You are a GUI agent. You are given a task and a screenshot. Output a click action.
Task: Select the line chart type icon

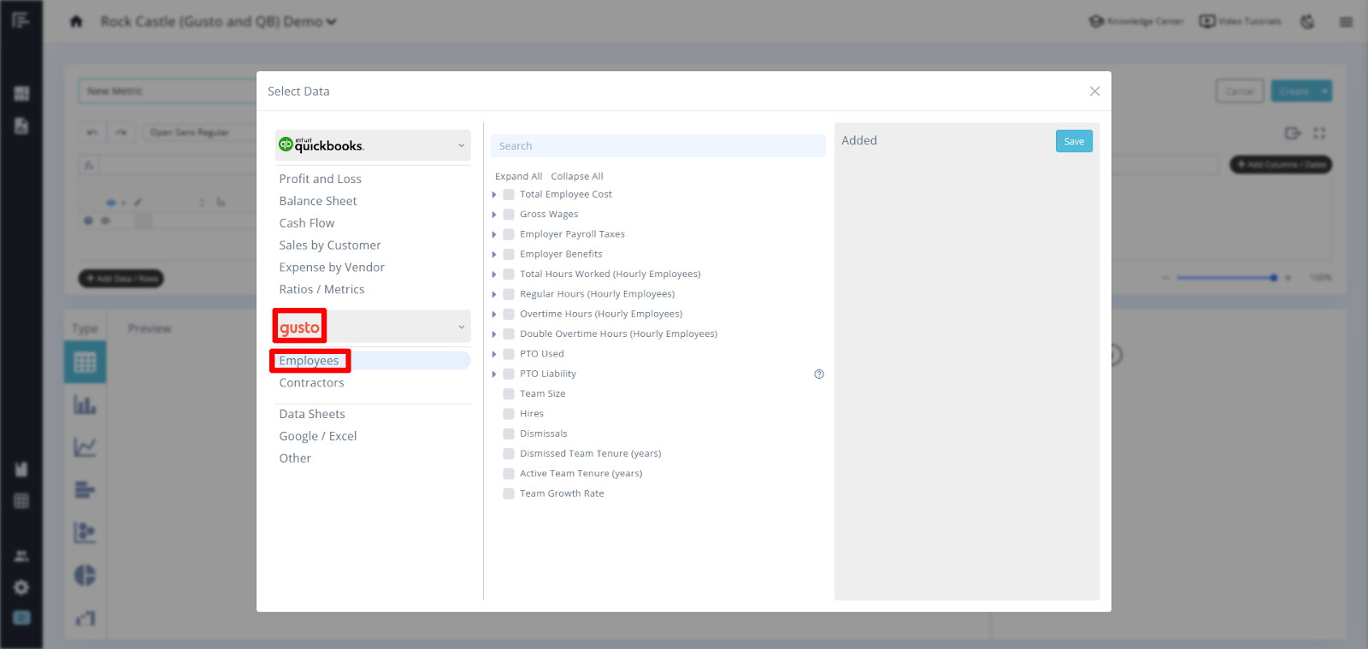coord(85,447)
